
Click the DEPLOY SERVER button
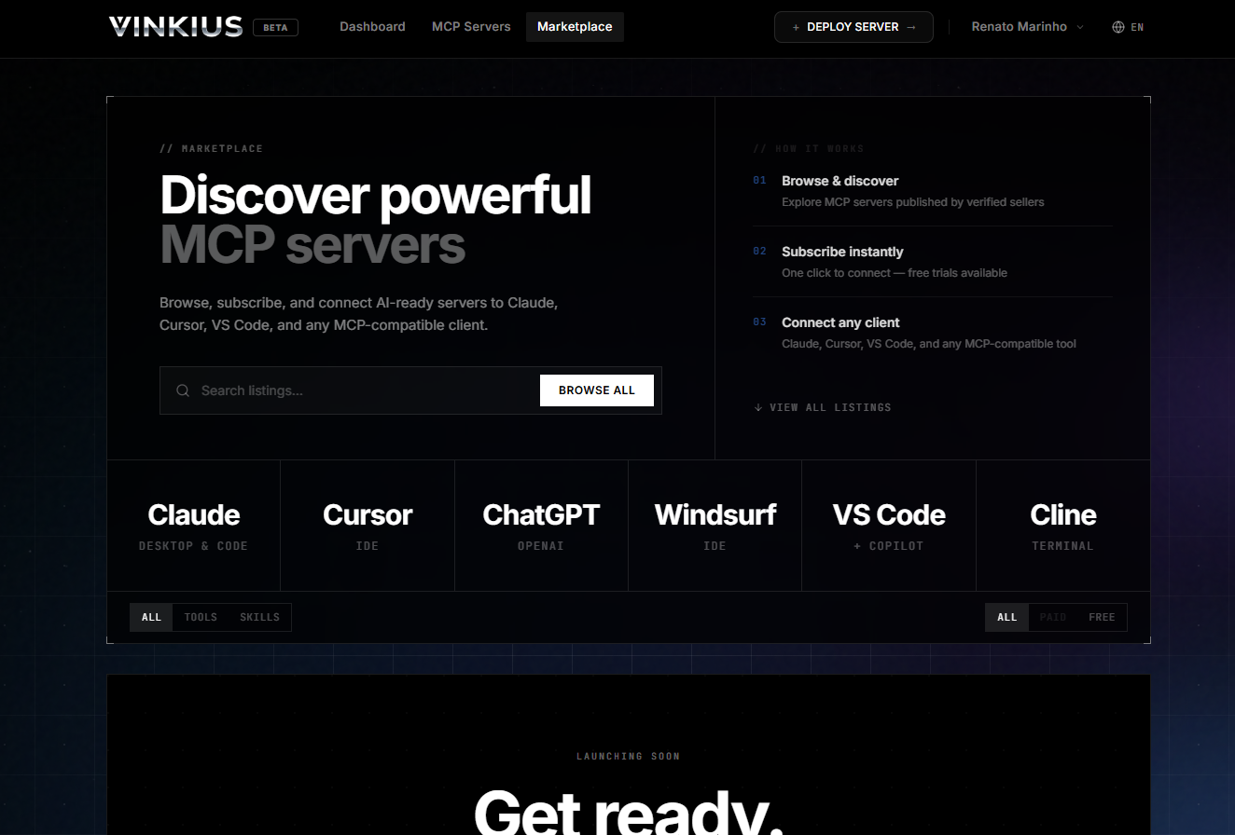click(x=853, y=27)
